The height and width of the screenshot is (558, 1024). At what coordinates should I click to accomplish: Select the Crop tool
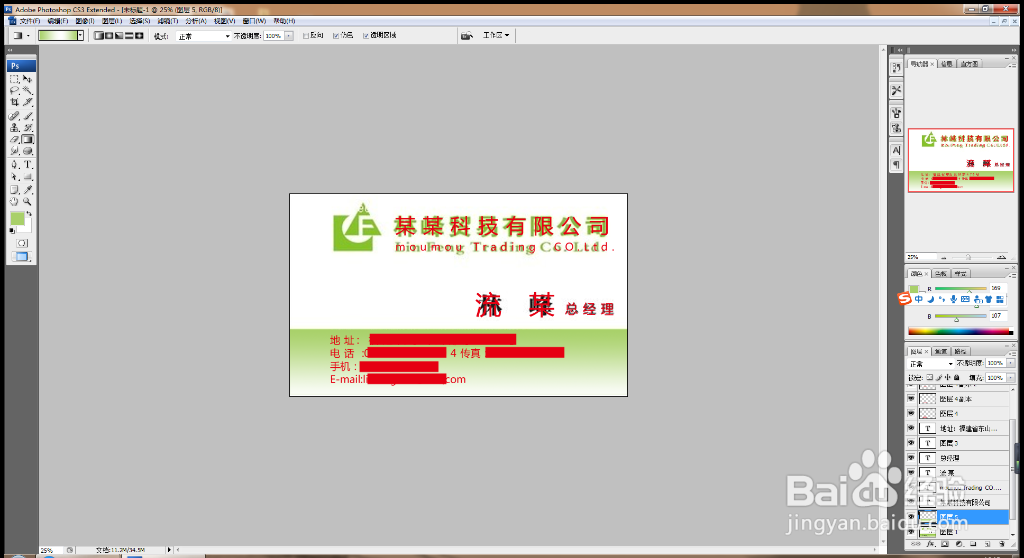coord(14,101)
